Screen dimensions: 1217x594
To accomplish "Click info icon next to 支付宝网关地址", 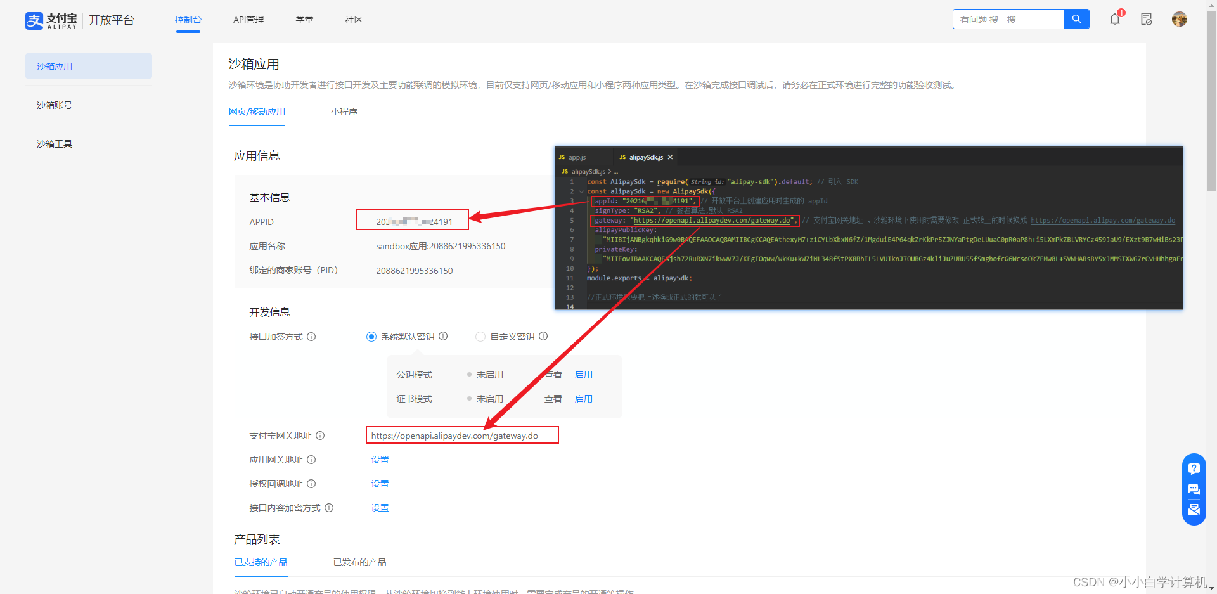I will pos(320,436).
